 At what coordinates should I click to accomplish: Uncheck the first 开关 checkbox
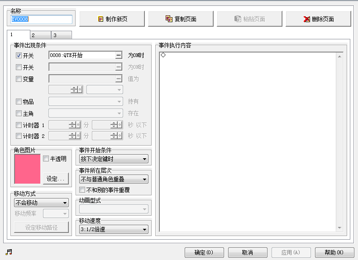19,55
